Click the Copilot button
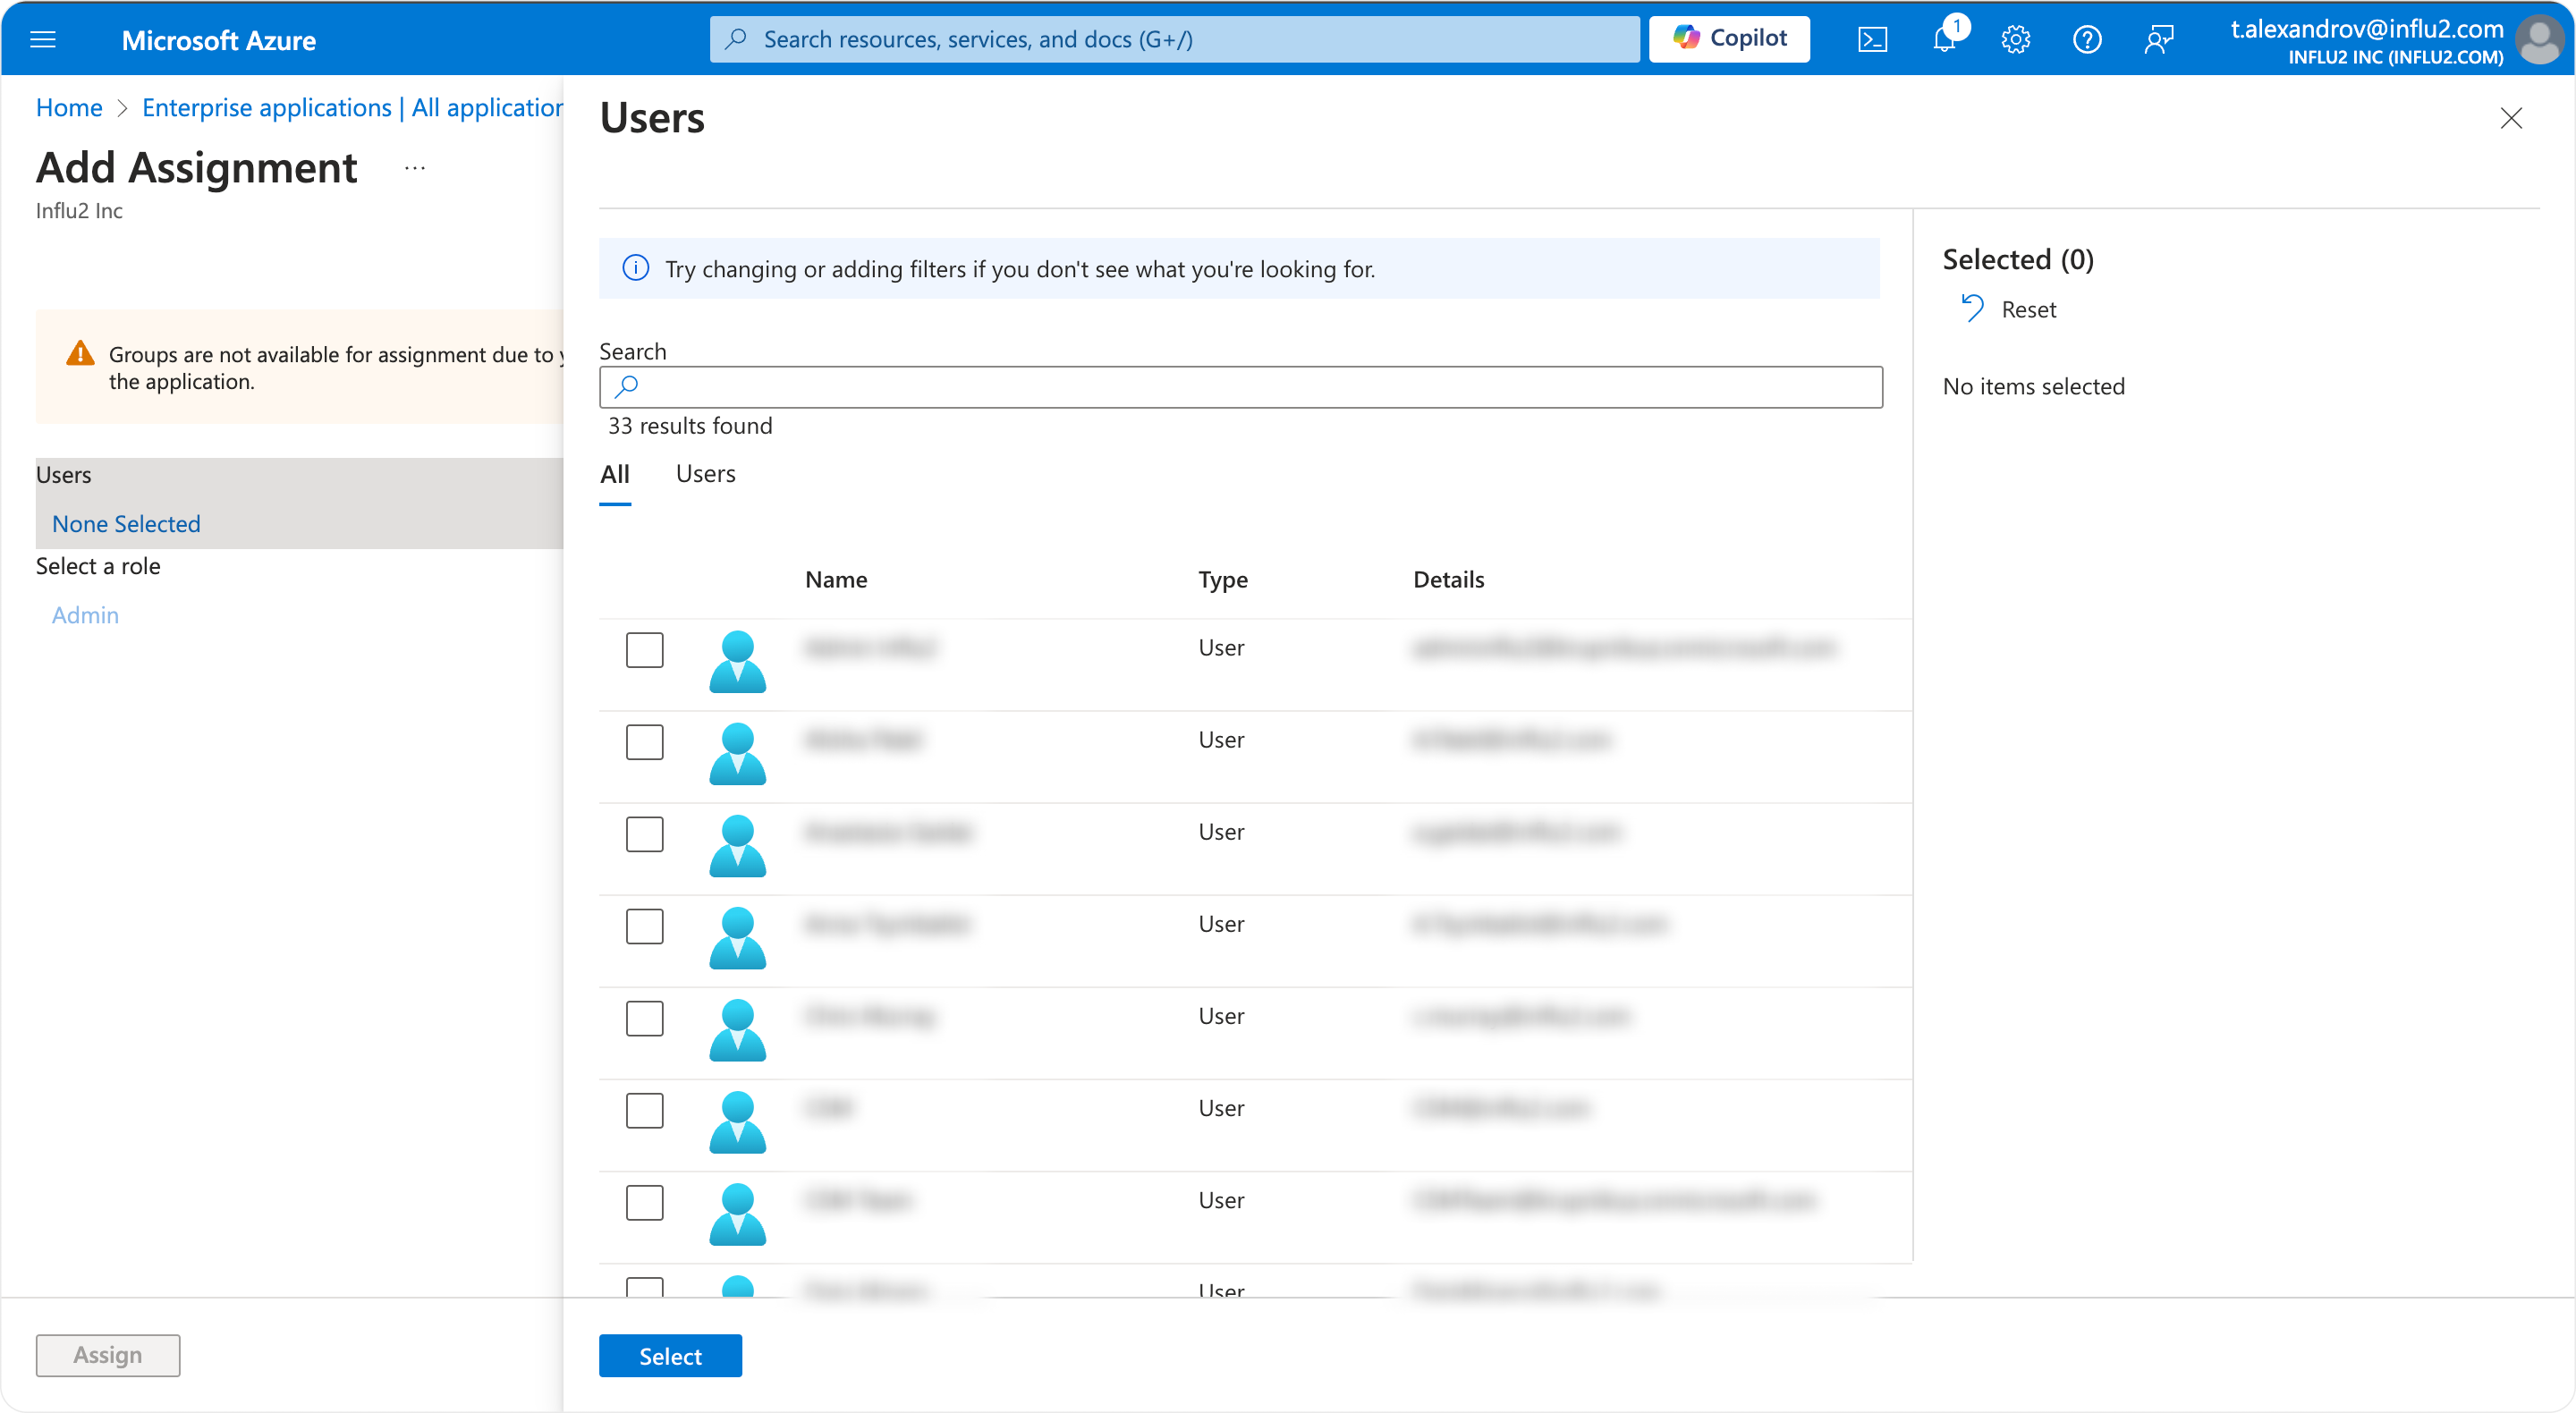The height and width of the screenshot is (1413, 2576). (1729, 39)
